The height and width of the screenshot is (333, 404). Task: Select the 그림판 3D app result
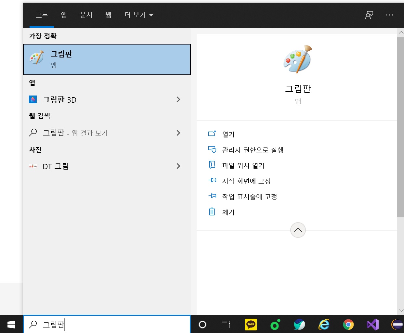click(x=107, y=100)
